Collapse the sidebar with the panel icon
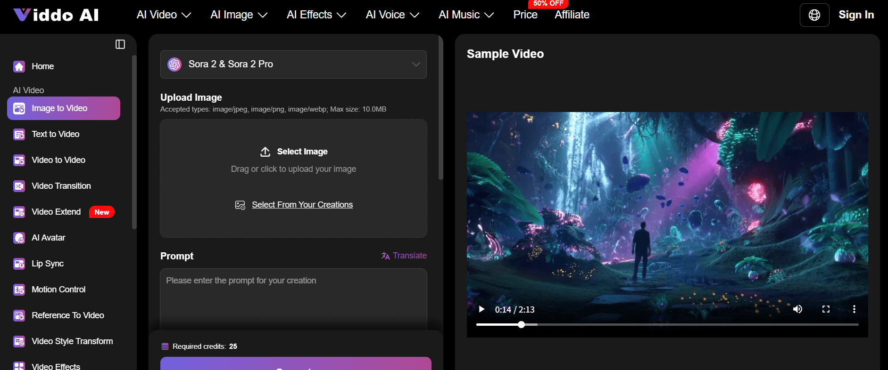The width and height of the screenshot is (888, 370). tap(120, 44)
